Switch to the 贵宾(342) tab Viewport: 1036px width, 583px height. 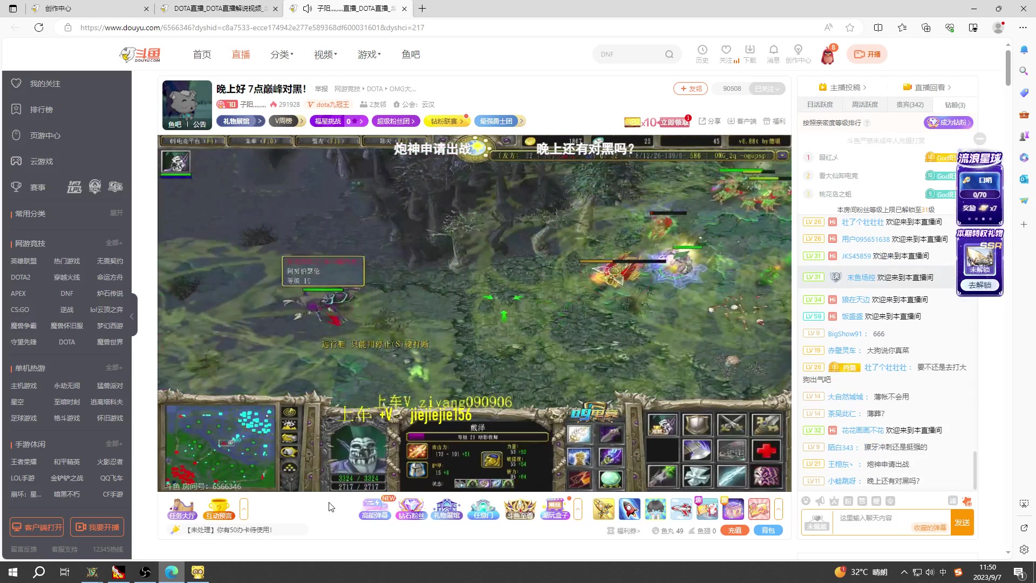(x=910, y=105)
